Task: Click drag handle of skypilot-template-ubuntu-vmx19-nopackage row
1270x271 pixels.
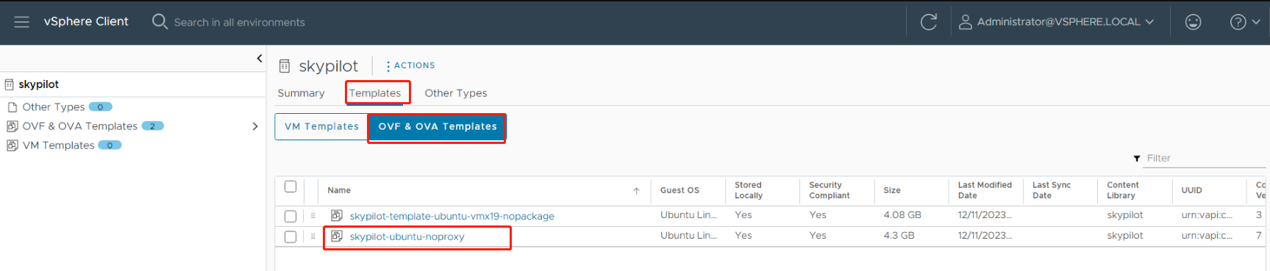Action: [x=313, y=216]
